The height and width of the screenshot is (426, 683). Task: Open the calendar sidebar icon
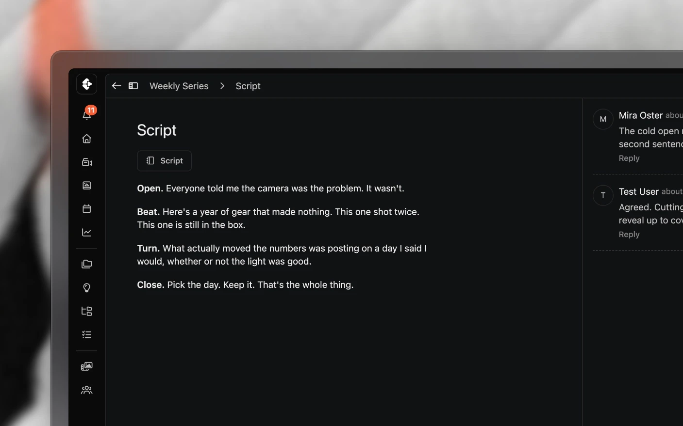(x=87, y=209)
